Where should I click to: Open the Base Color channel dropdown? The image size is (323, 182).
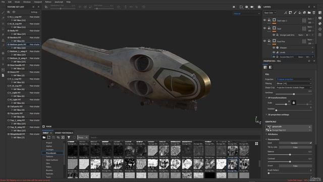[270, 13]
